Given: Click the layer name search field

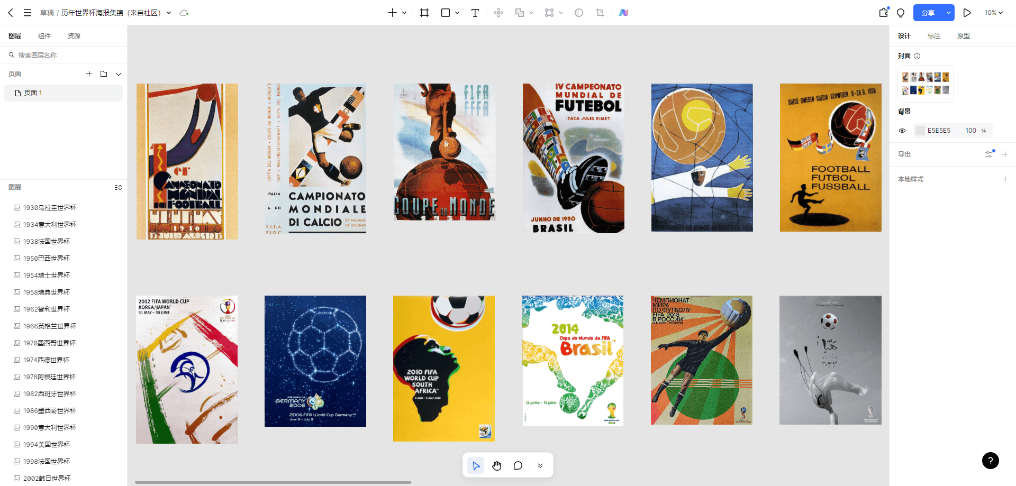Looking at the screenshot, I should (63, 55).
